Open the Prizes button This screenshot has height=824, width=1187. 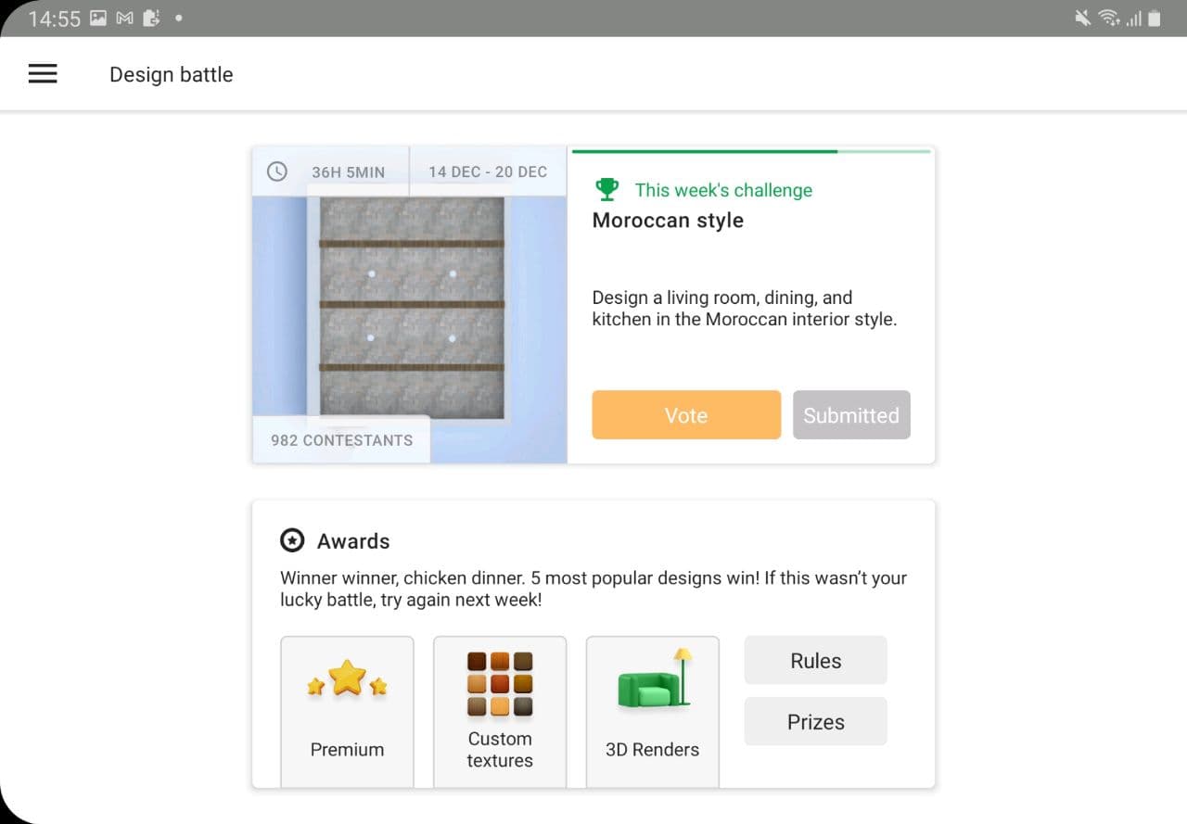coord(815,721)
